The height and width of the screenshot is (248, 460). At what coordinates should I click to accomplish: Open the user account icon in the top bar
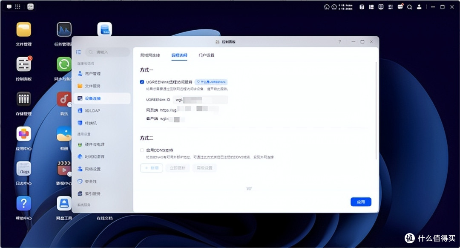419,7
